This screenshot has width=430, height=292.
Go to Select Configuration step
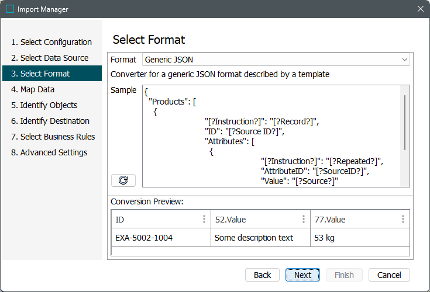pos(51,42)
